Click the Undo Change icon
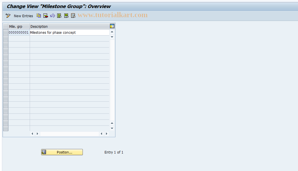This screenshot has width=298, height=171. coord(53,16)
